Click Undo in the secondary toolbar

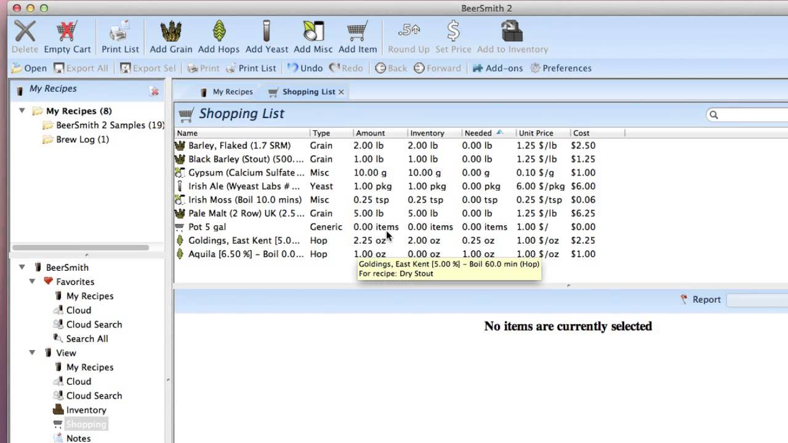click(x=305, y=68)
